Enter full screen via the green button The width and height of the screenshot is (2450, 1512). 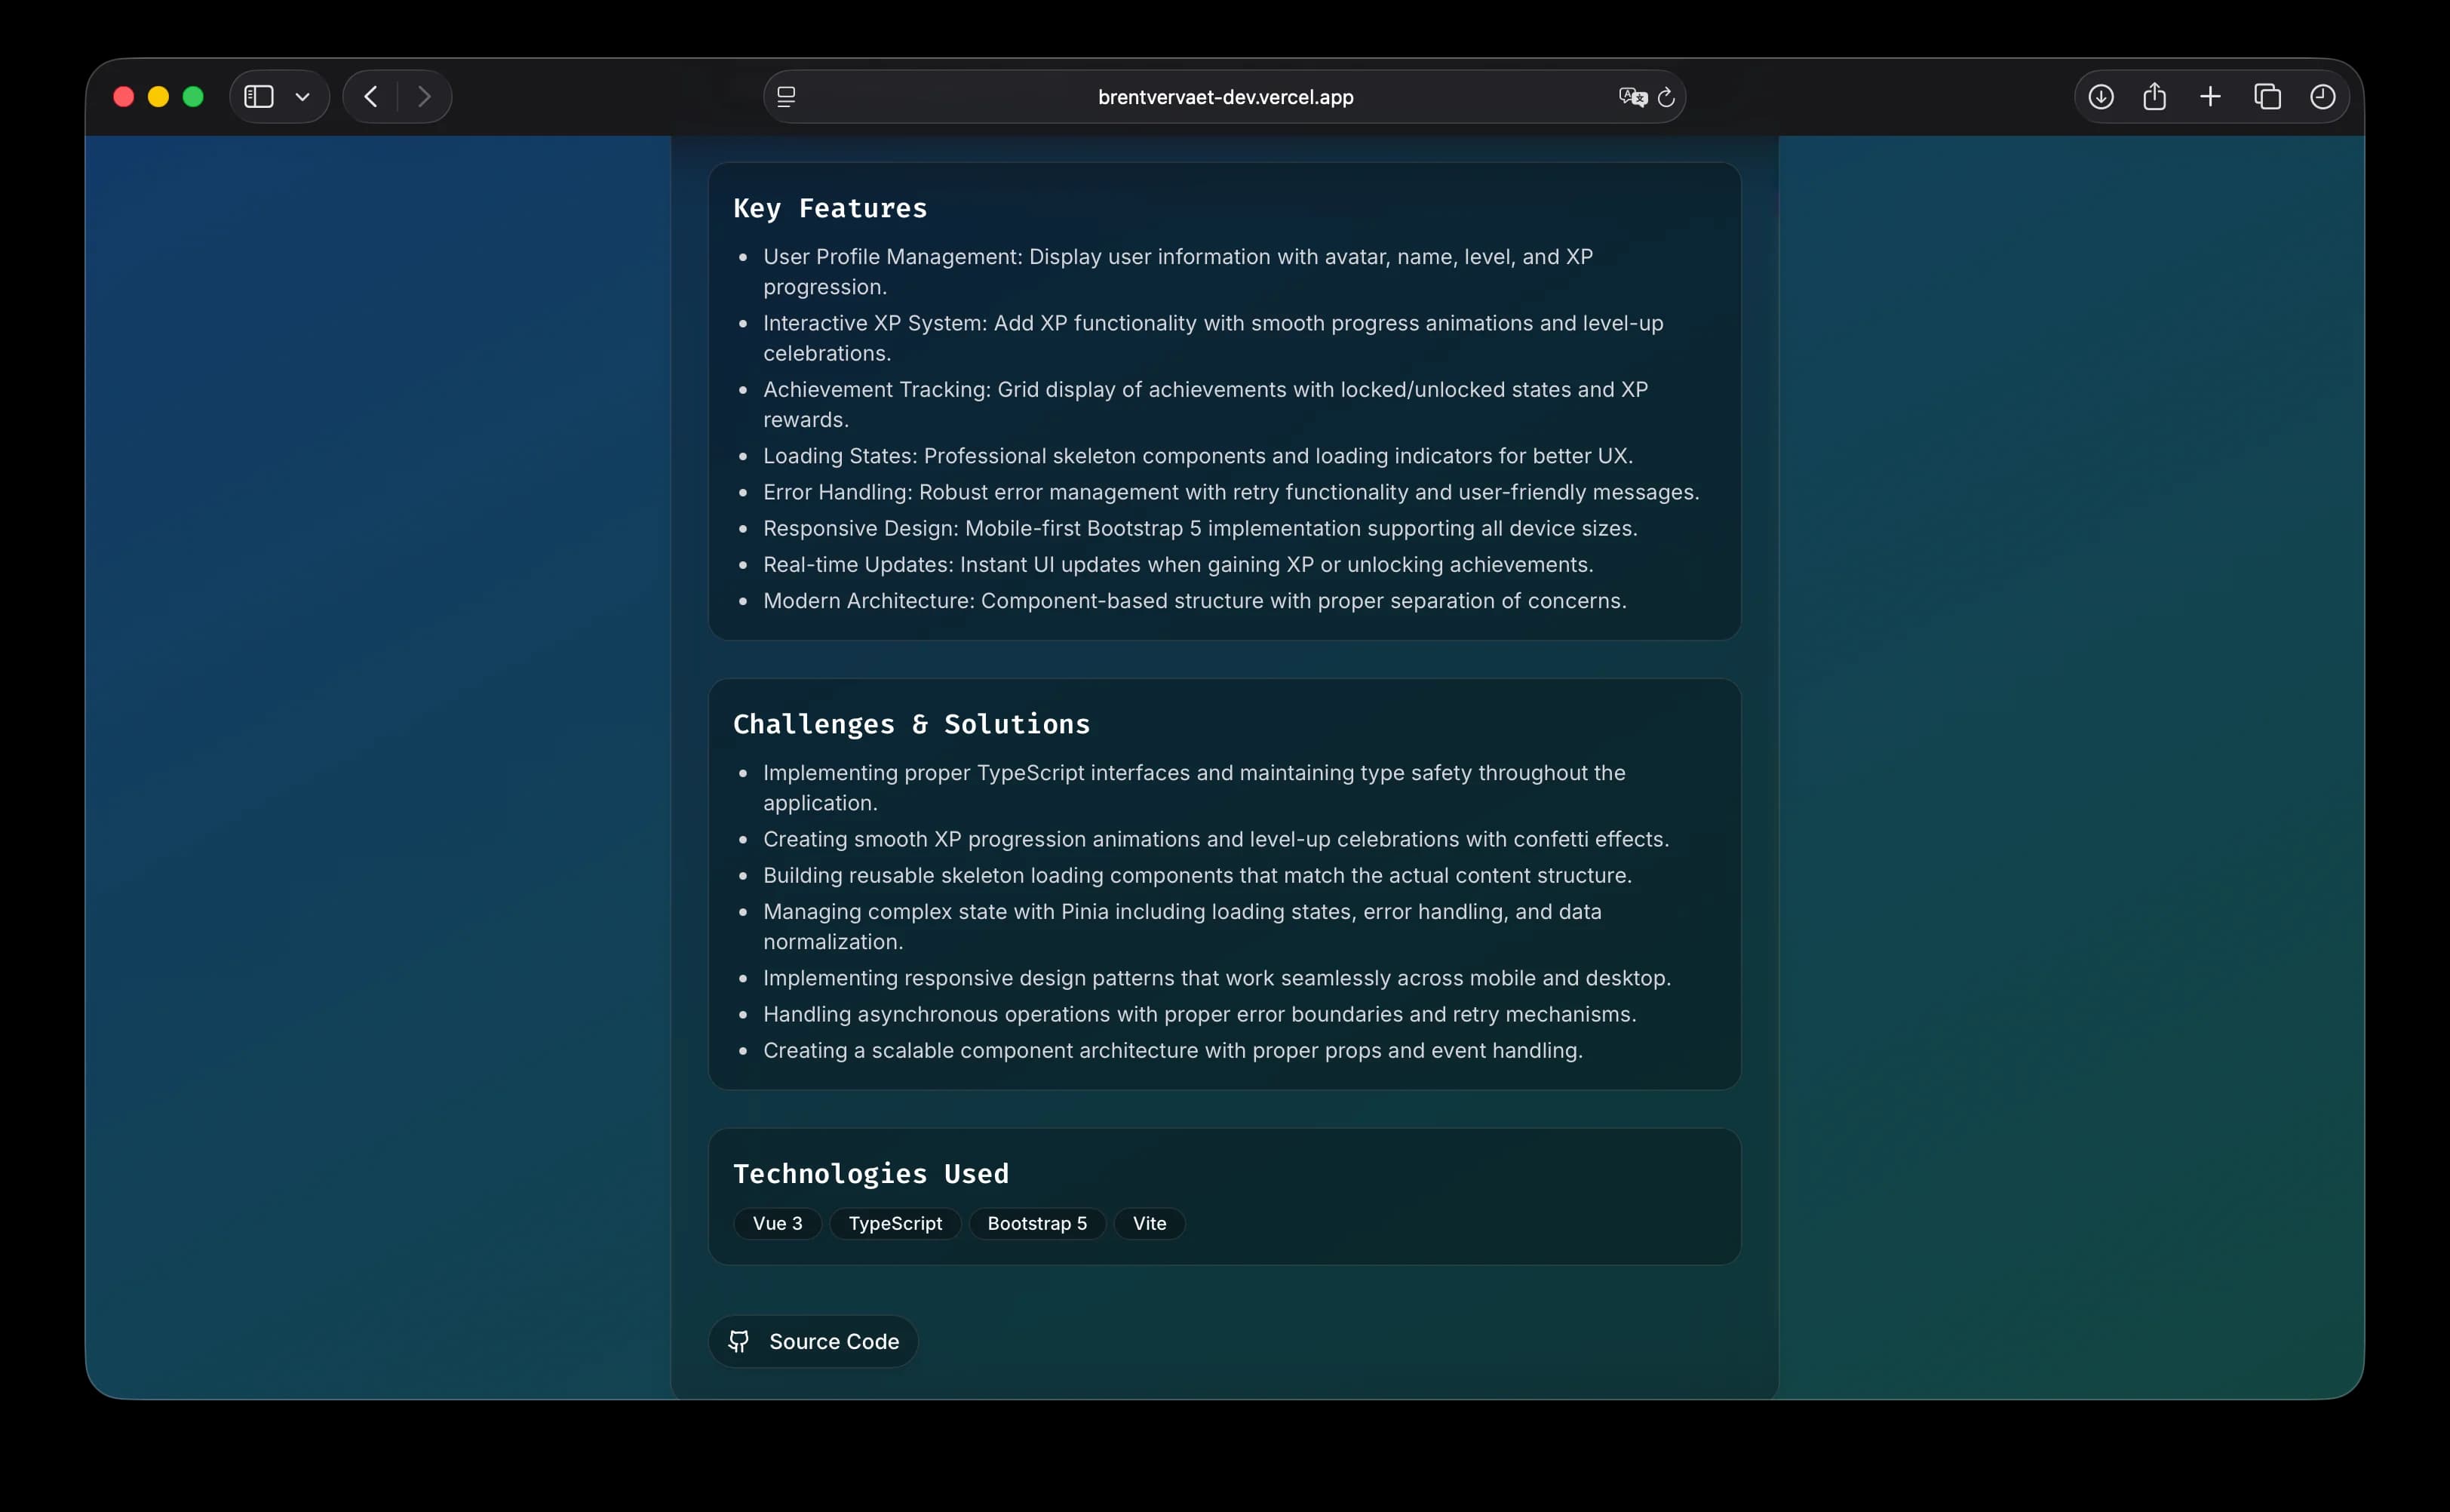194,96
